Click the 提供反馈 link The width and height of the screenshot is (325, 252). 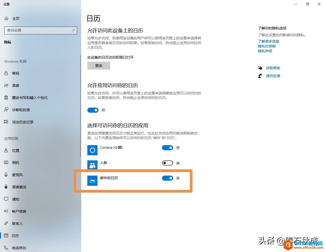tap(273, 76)
